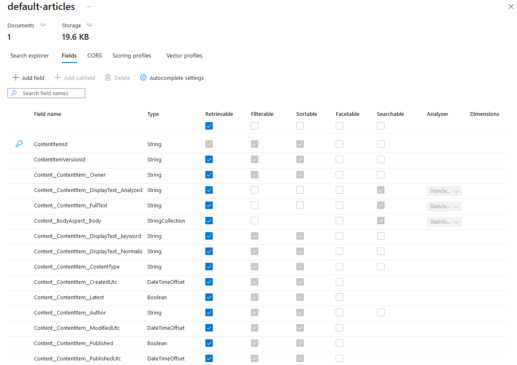
Task: Check Filterable for Content__BodyAspect__Body
Action: pos(255,221)
